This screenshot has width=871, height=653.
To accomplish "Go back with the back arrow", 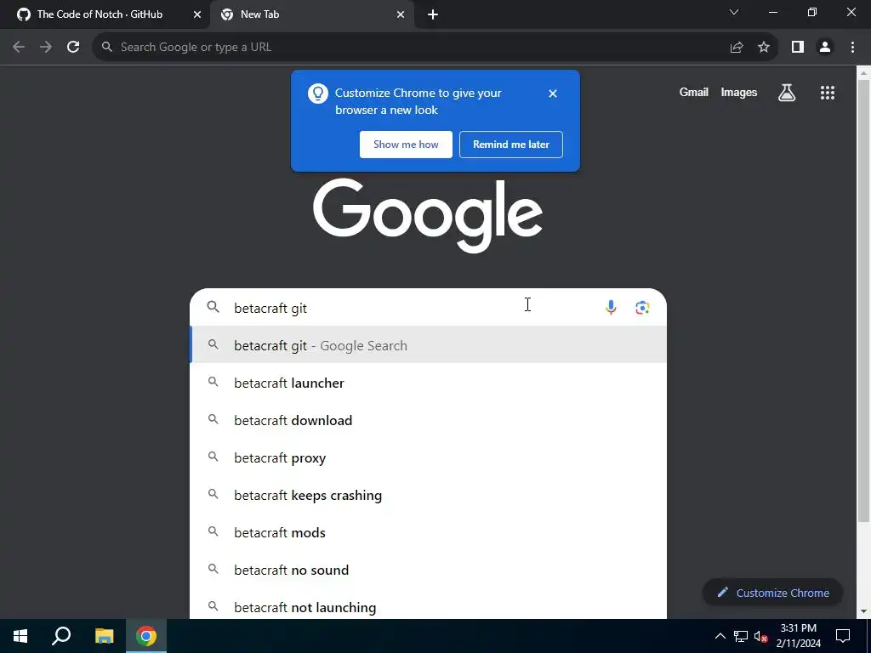I will point(19,48).
